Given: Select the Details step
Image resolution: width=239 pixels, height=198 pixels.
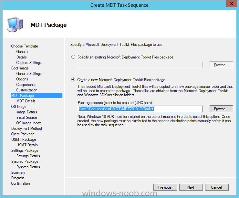Looking at the screenshot, I should coord(22,57).
